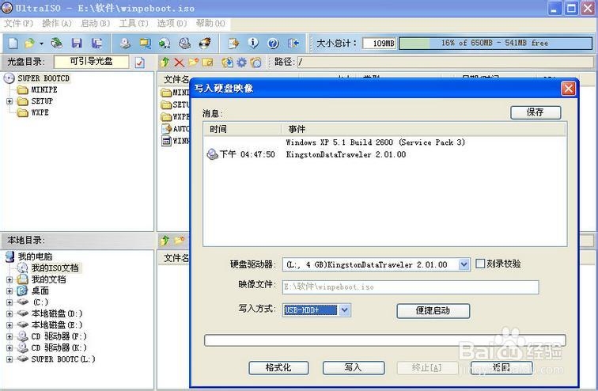Screen dimensions: 598x391
Task: Click the capacity bar showing 16% of 650MB
Action: [x=495, y=43]
